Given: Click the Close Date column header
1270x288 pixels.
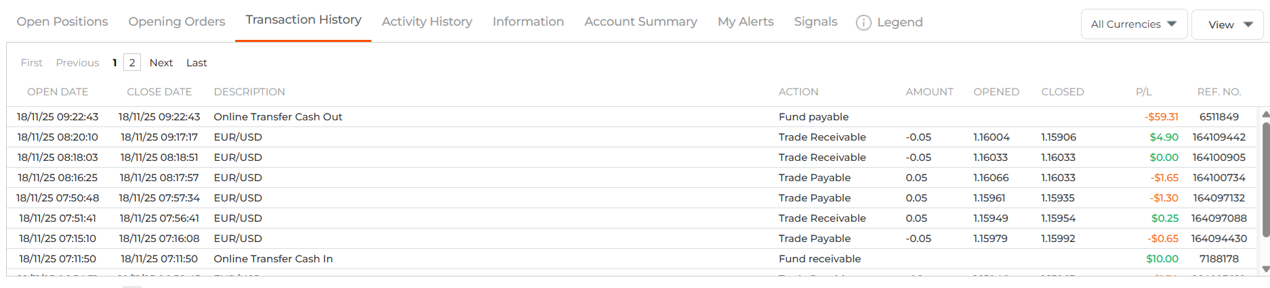Looking at the screenshot, I should (x=159, y=92).
